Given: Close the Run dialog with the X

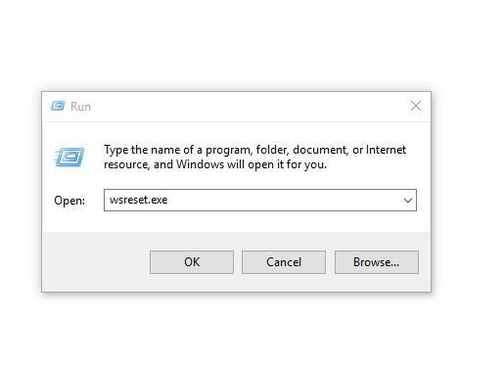Looking at the screenshot, I should (x=416, y=106).
